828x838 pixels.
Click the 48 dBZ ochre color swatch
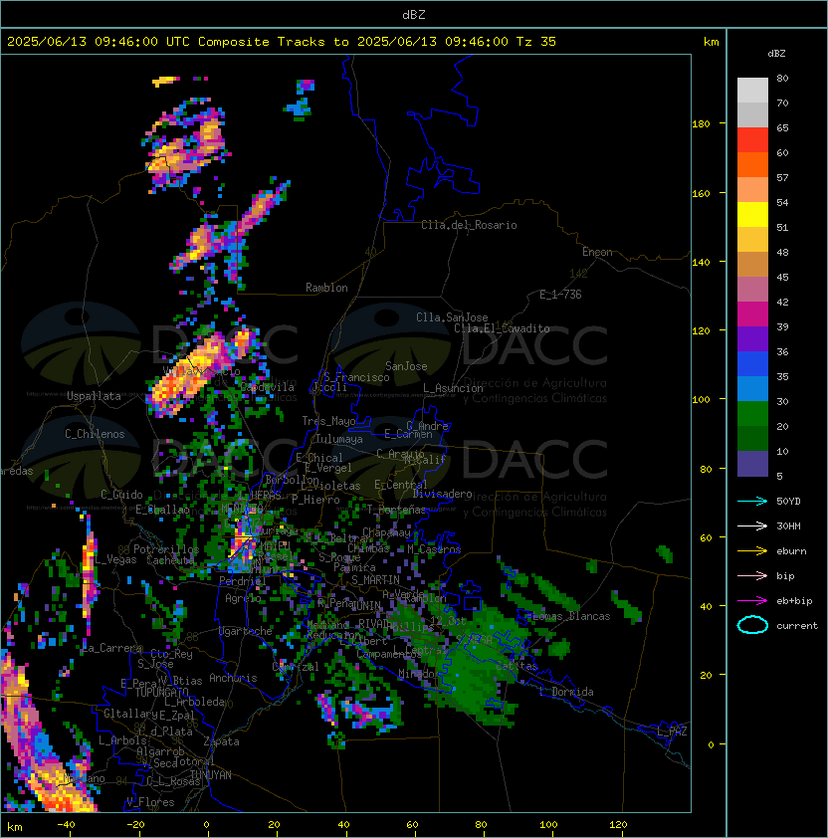click(x=752, y=264)
